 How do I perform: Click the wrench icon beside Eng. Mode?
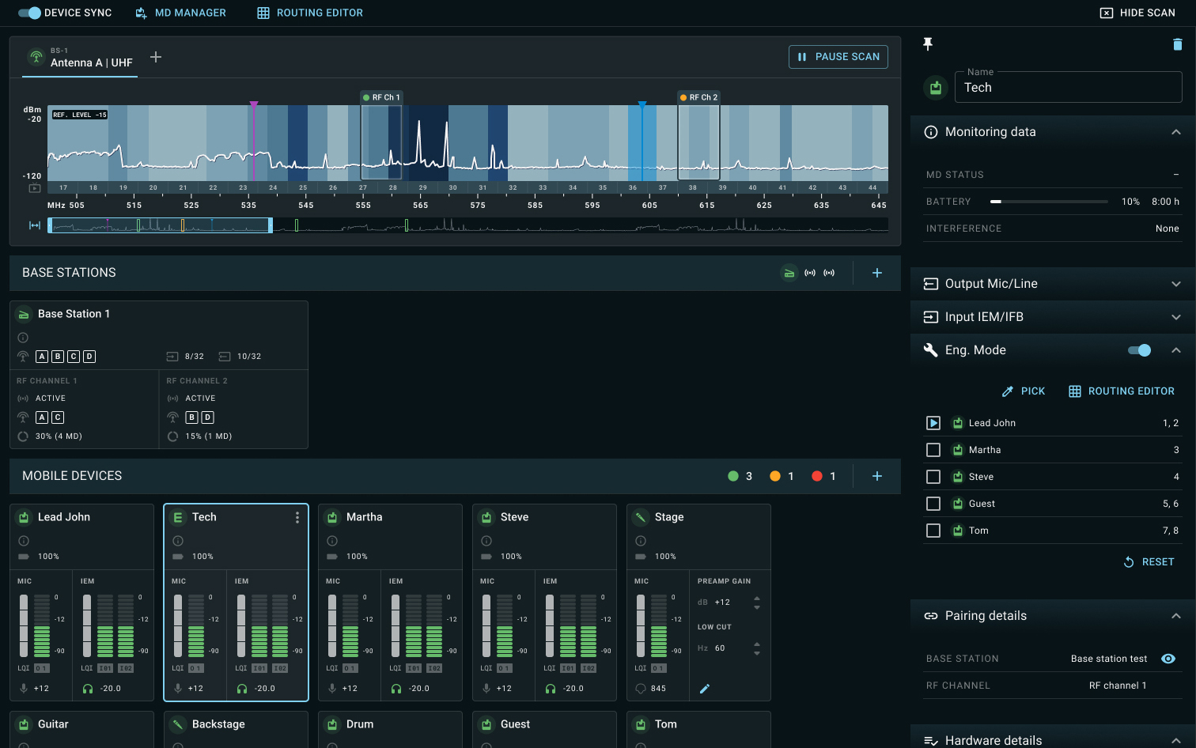(930, 349)
